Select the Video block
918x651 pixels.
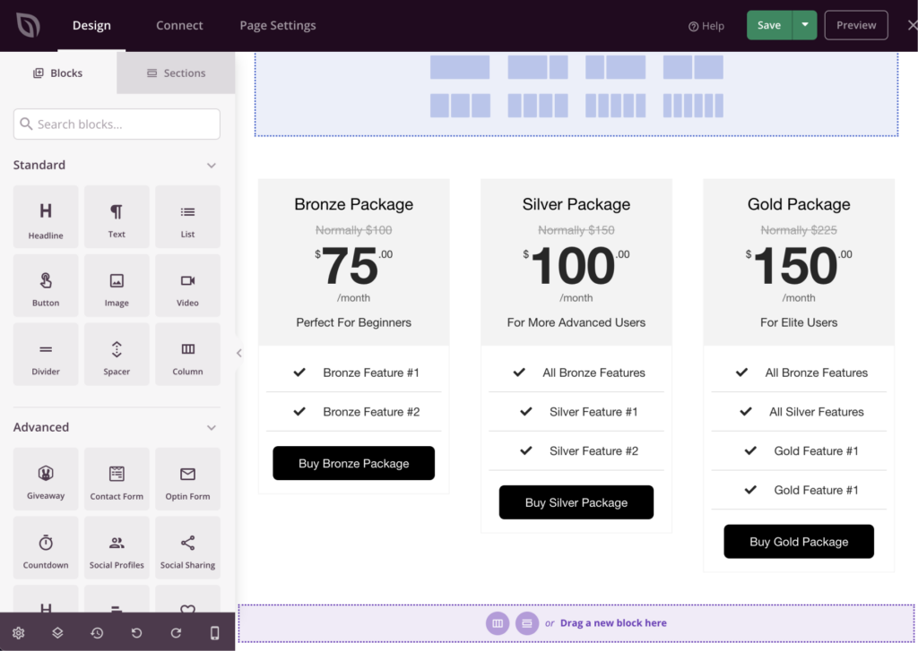[x=187, y=285]
